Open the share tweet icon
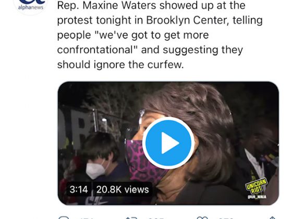 272,218
